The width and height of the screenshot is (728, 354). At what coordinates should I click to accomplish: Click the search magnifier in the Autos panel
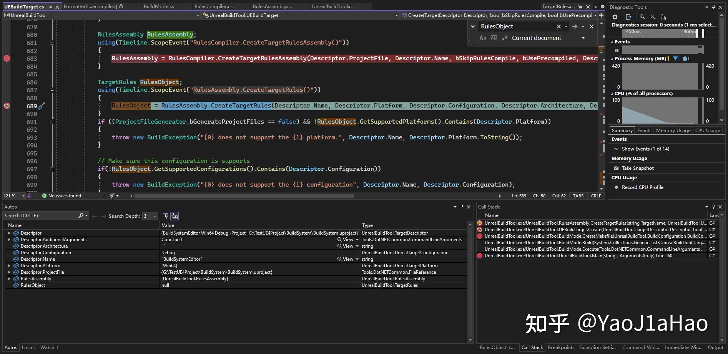(x=81, y=215)
